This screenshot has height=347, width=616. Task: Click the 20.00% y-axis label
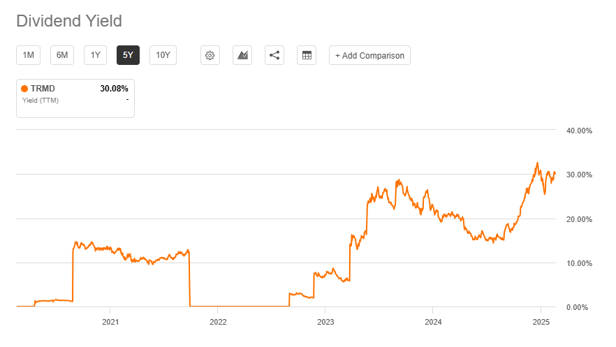(580, 219)
